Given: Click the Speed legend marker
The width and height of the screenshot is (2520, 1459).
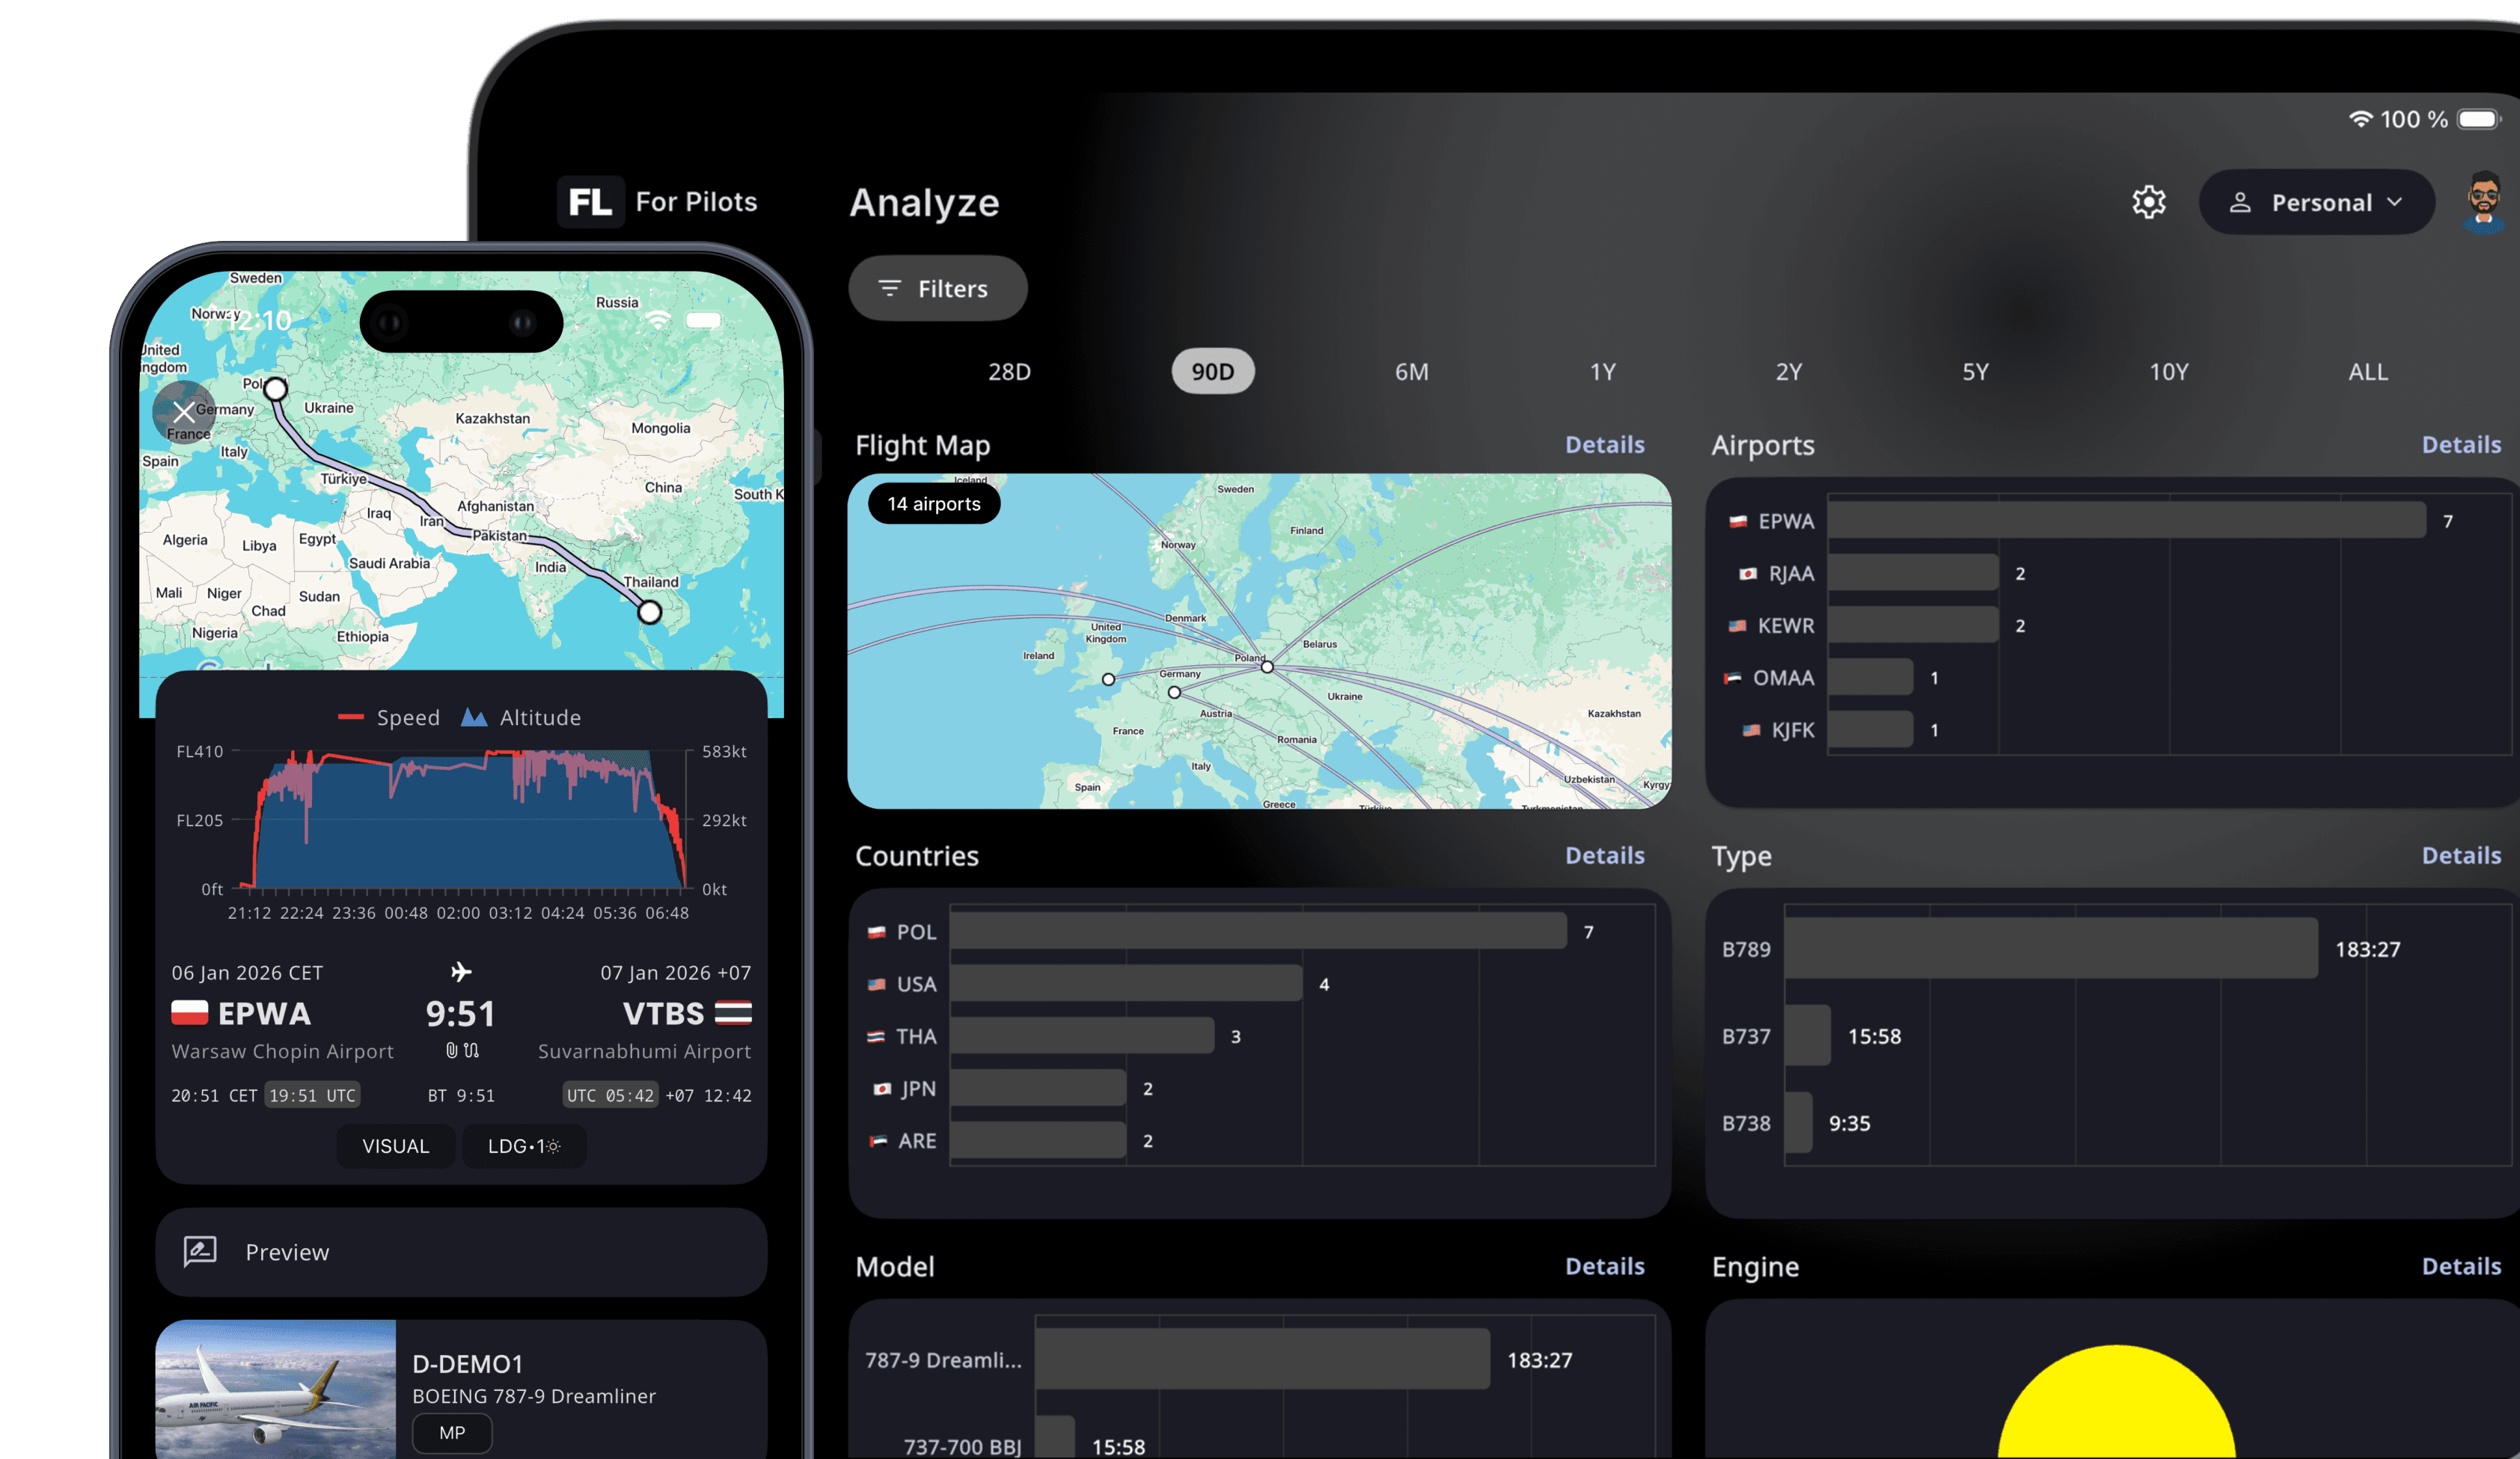Looking at the screenshot, I should pos(351,717).
